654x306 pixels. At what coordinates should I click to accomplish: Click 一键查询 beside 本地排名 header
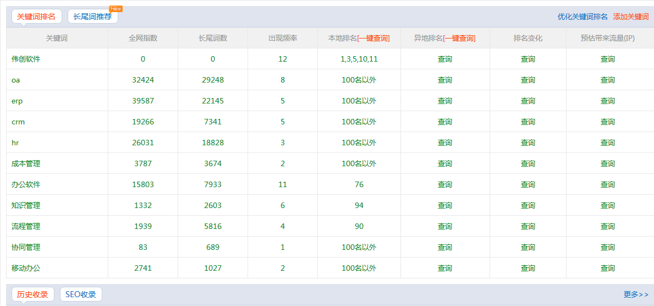pyautogui.click(x=373, y=38)
